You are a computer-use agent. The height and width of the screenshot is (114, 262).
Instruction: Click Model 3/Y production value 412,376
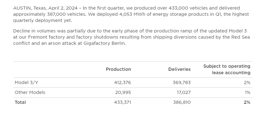[x=123, y=82]
